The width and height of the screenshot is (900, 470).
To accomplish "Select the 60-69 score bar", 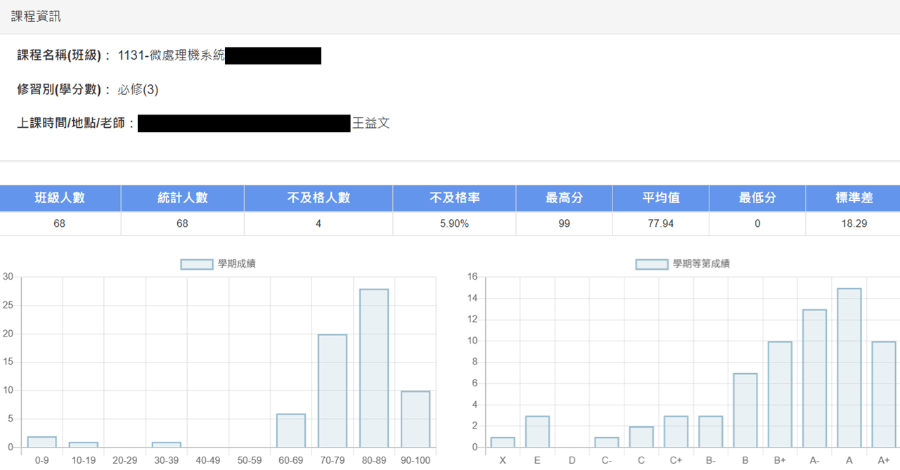I will point(291,431).
